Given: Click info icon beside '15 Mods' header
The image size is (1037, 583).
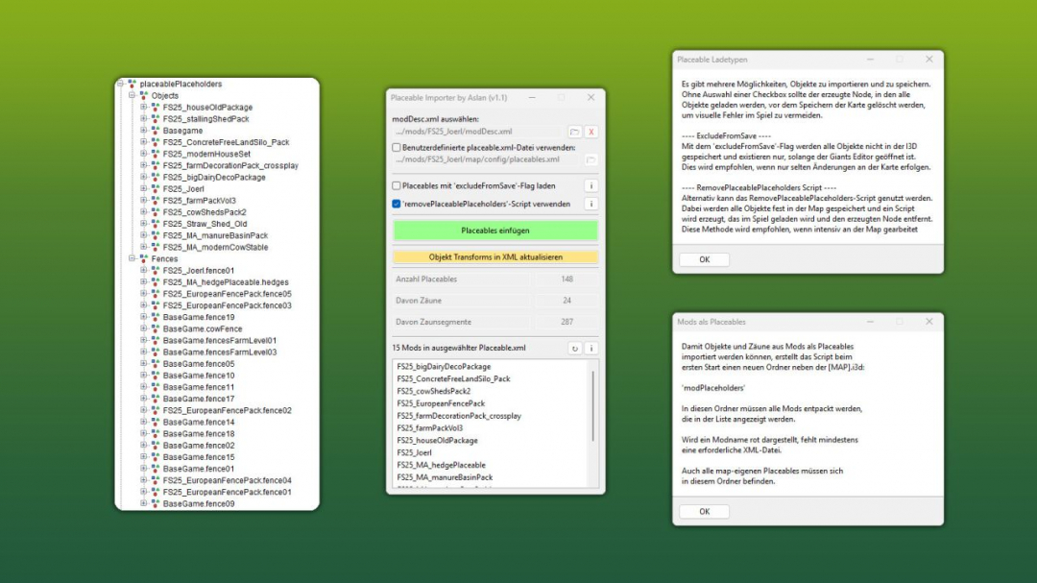Looking at the screenshot, I should click(592, 349).
